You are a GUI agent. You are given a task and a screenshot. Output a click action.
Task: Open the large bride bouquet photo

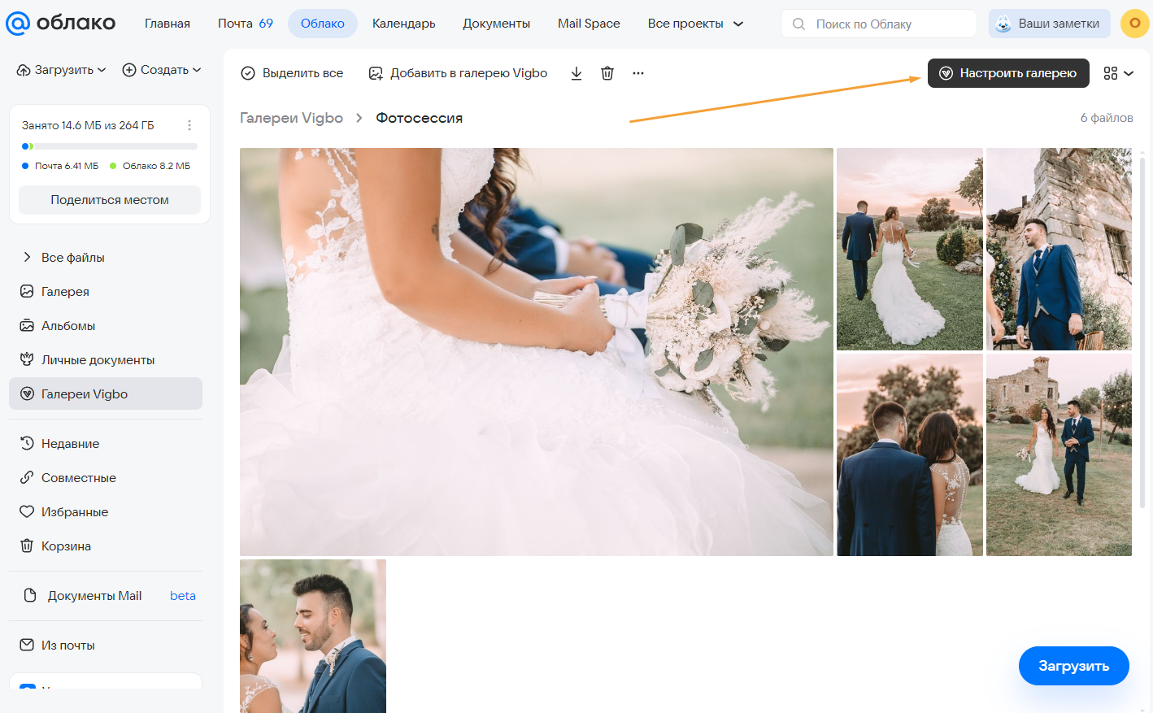(x=536, y=351)
